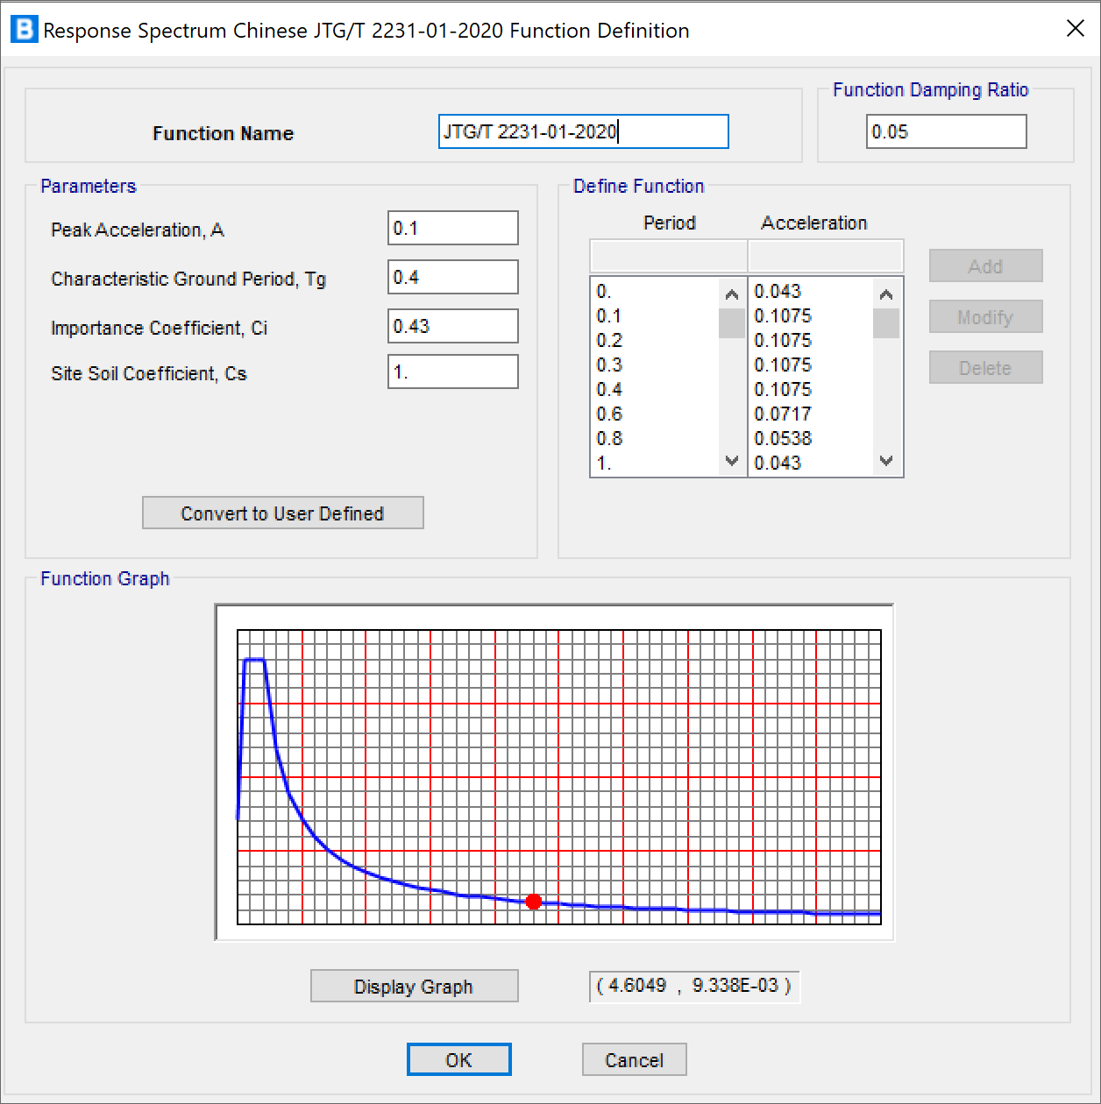Edit the Function Damping Ratio field

[946, 131]
